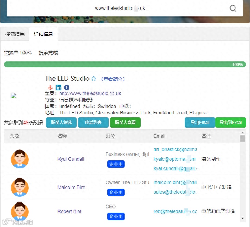
Task: Open the Facebook icon
Action: point(67,87)
